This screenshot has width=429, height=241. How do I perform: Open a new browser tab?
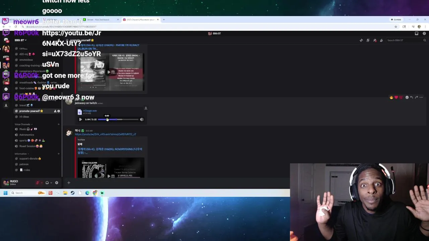pyautogui.click(x=164, y=20)
